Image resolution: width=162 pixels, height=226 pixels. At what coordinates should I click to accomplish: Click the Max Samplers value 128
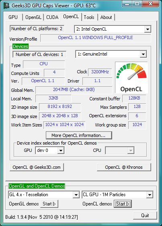137,107
